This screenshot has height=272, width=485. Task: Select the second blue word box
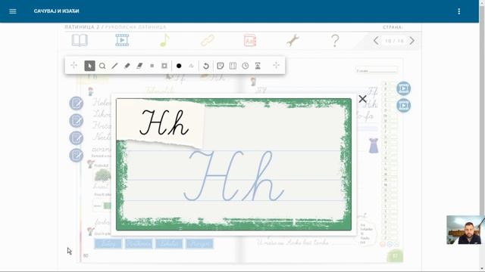coord(139,243)
